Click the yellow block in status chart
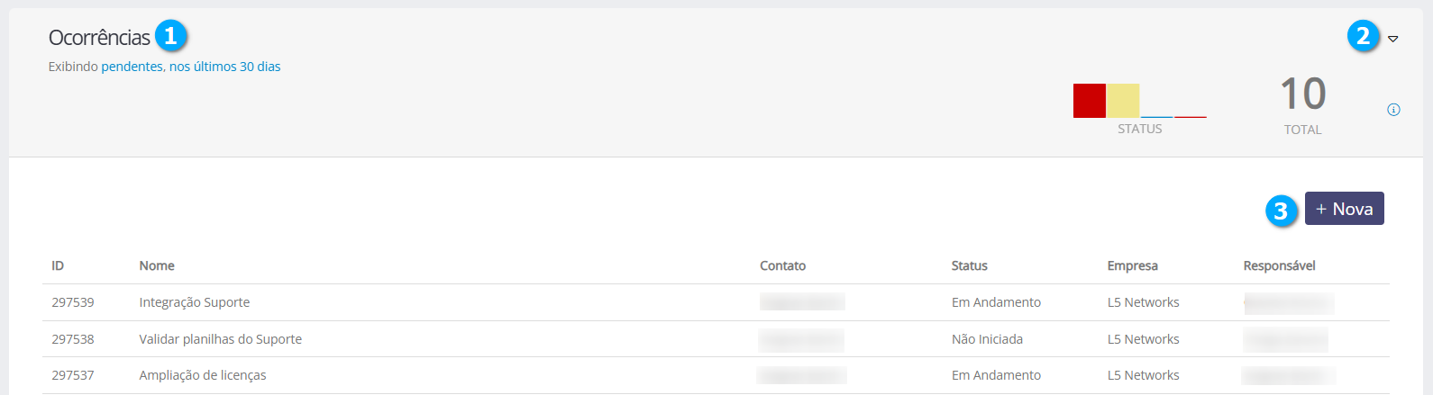 click(1123, 101)
